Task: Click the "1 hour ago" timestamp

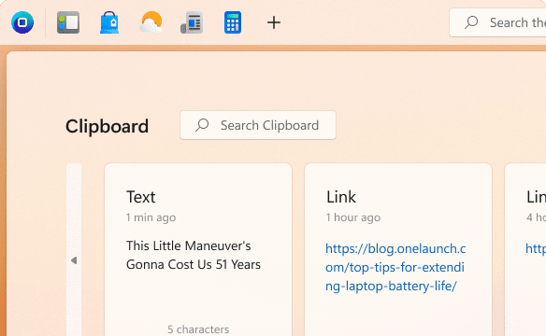Action: coord(353,217)
